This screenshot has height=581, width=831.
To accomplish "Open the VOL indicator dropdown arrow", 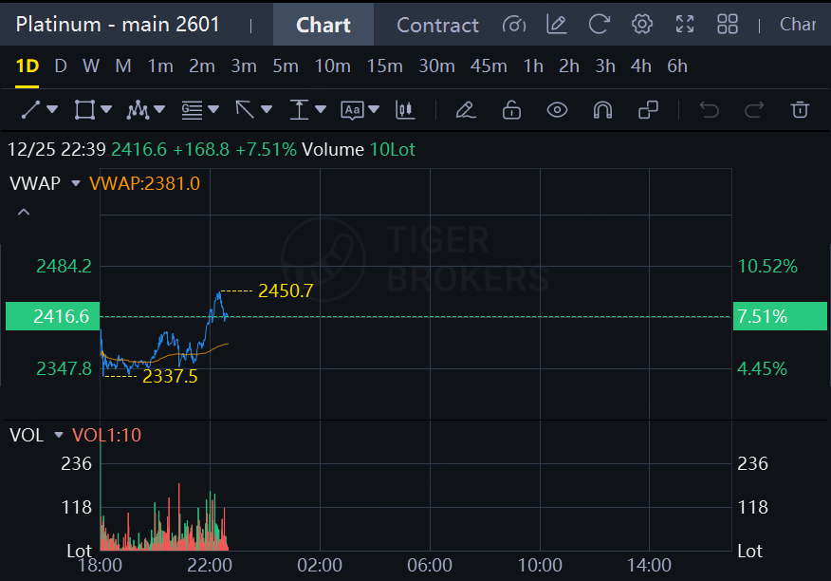I will point(59,435).
